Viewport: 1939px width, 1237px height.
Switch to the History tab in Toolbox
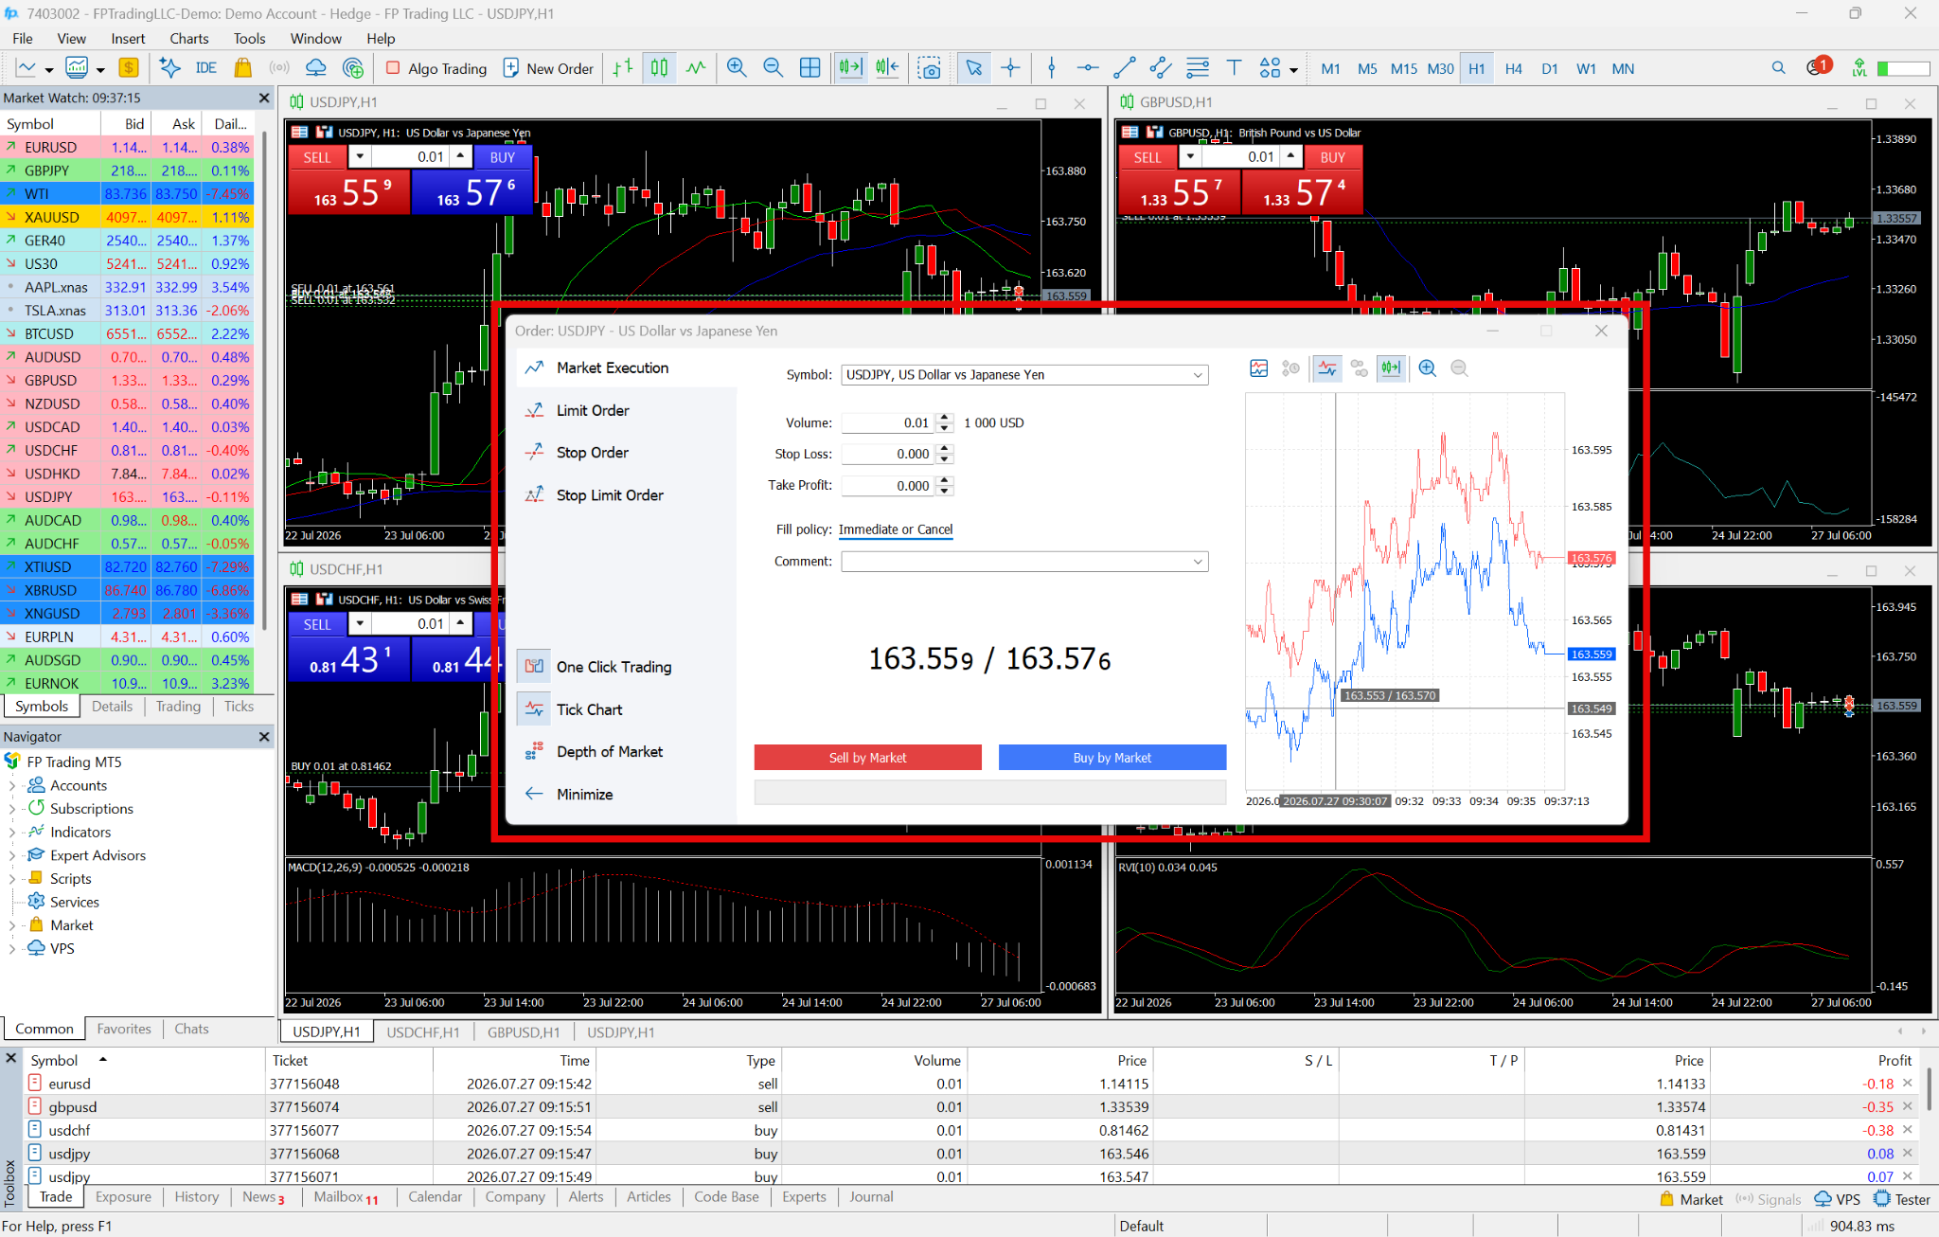[196, 1197]
